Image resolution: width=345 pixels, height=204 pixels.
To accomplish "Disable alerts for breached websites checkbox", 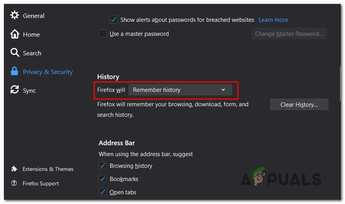I will 114,19.
